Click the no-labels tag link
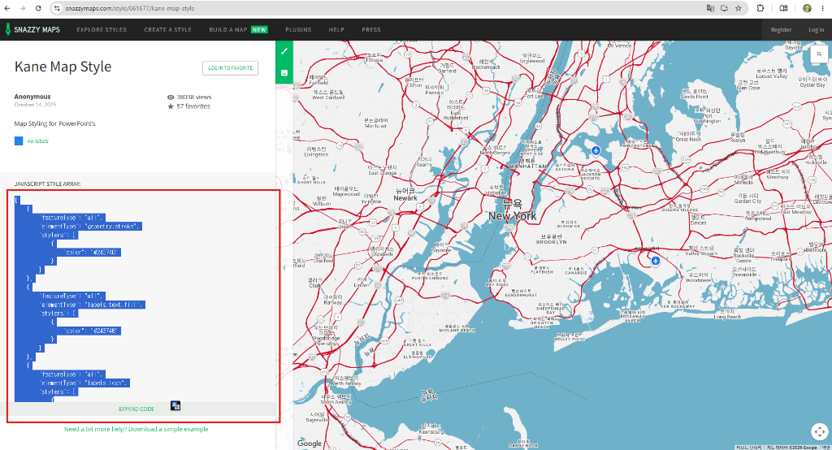 coord(37,141)
